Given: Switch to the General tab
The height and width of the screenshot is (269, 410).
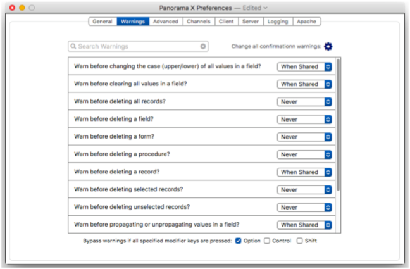Looking at the screenshot, I should (102, 22).
